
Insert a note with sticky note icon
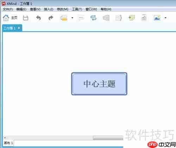coord(132,18)
